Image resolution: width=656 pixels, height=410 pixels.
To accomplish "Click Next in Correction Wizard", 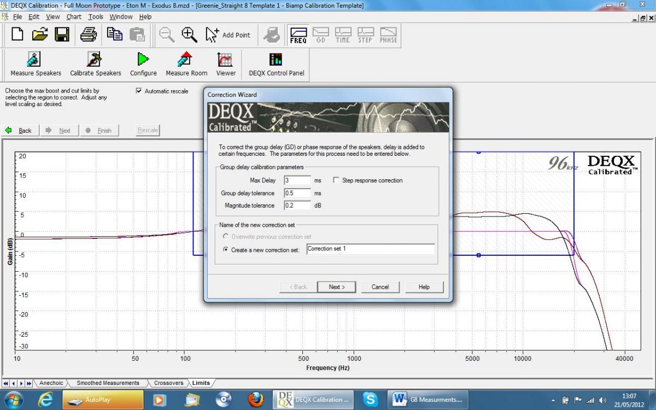I will coord(337,287).
